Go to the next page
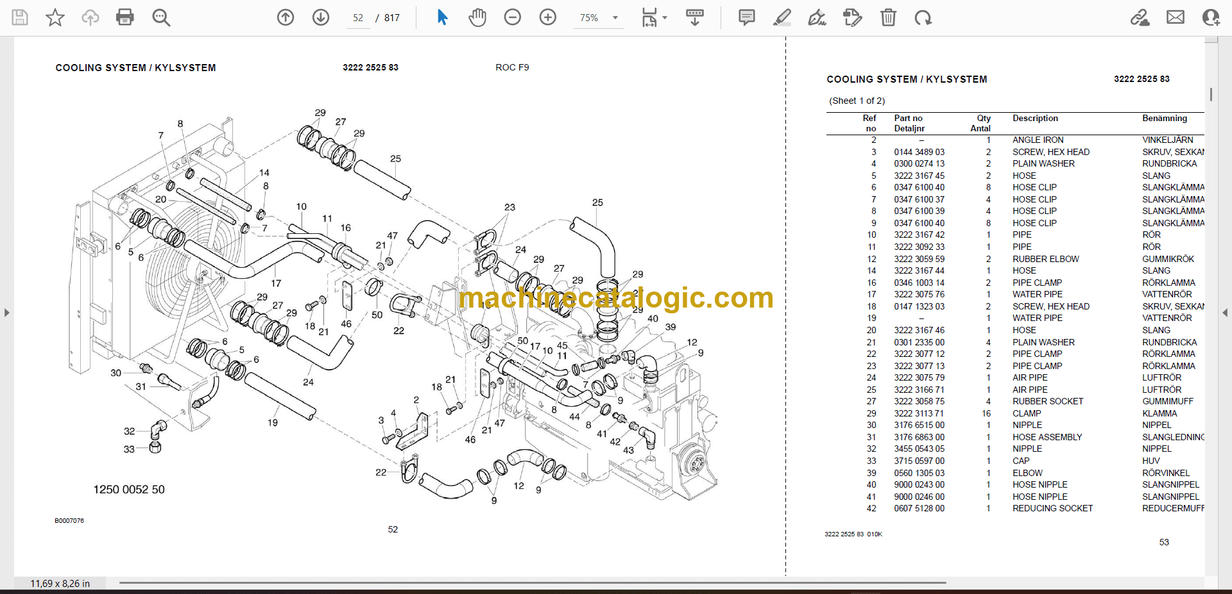1232x594 pixels. click(321, 17)
